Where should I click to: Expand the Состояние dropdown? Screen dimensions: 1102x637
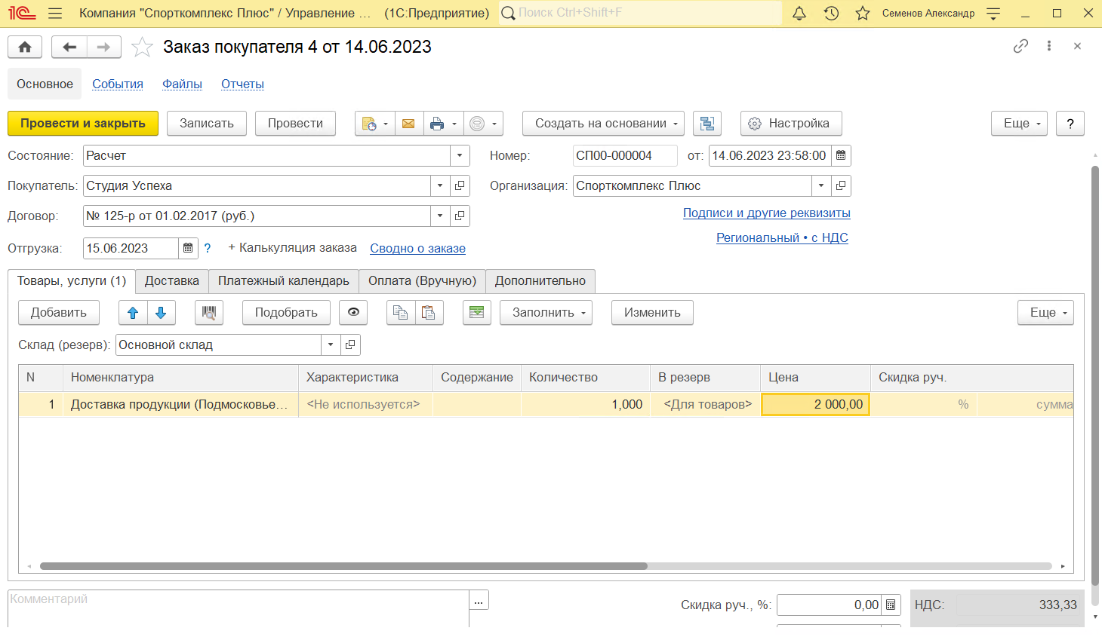[460, 156]
